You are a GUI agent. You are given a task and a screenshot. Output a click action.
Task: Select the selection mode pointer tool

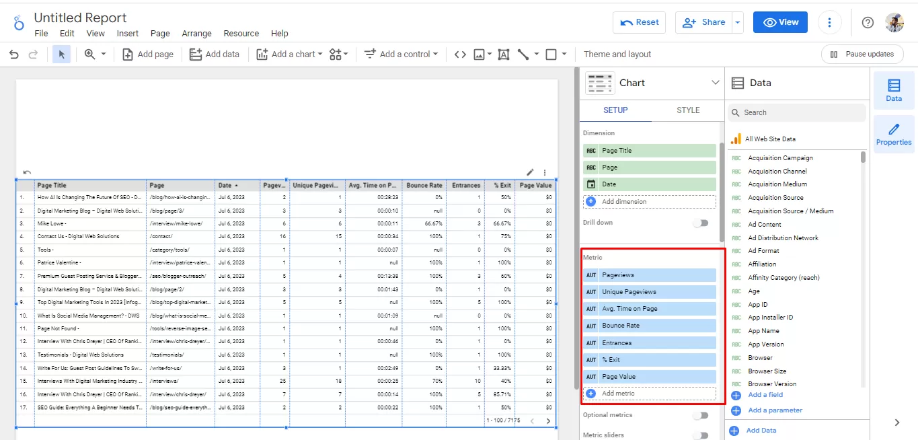point(61,54)
